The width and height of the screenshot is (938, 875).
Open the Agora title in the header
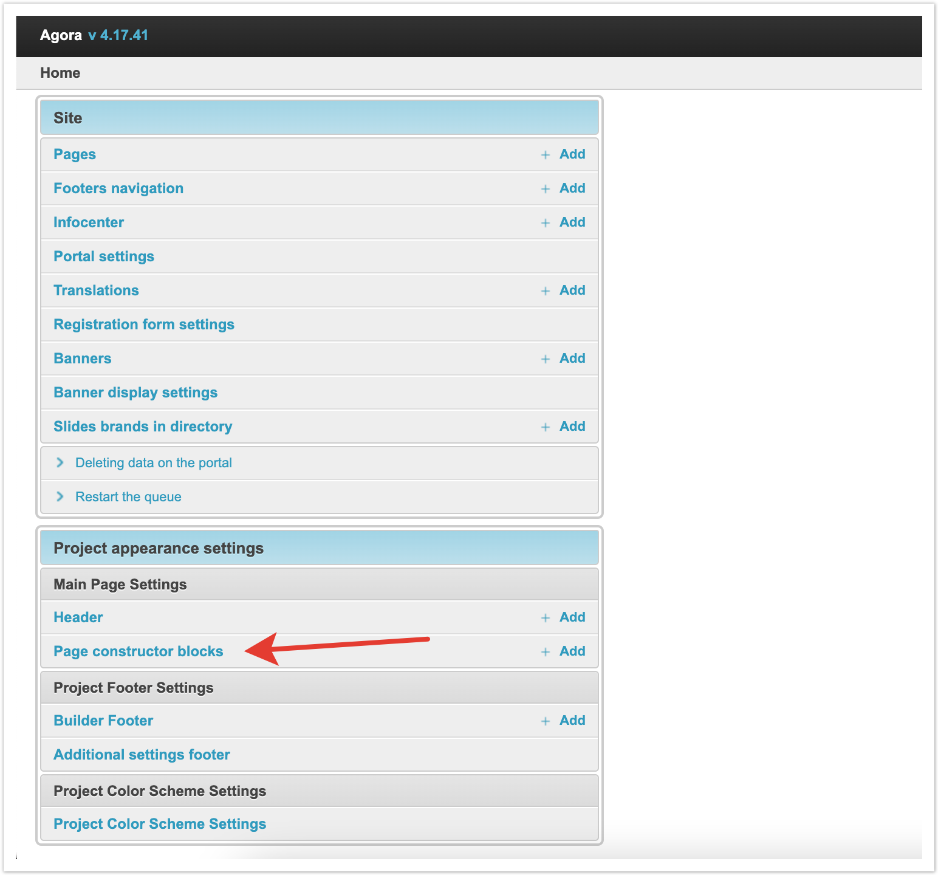pos(61,35)
